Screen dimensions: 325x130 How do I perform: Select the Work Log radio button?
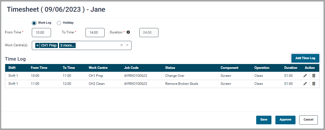(x=34, y=23)
